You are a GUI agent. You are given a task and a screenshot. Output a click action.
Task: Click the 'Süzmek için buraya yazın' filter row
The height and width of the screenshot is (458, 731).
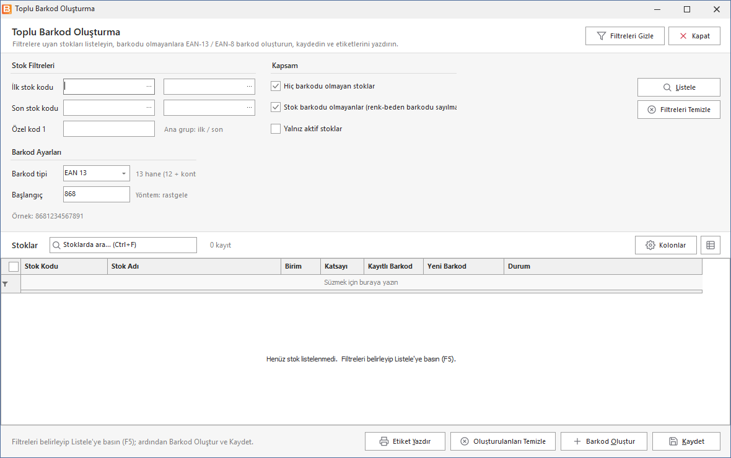[361, 282]
